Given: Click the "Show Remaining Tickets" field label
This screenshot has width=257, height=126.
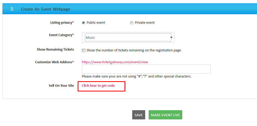Looking at the screenshot, I should 55,50.
